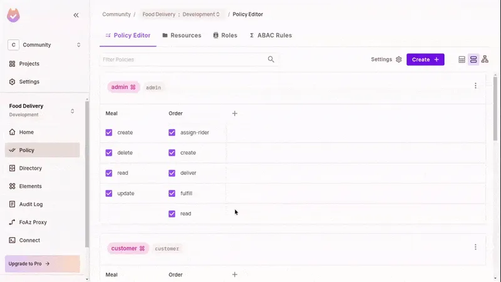Image resolution: width=501 pixels, height=282 pixels.
Task: Add resource with plus in admin section
Action: [x=234, y=113]
